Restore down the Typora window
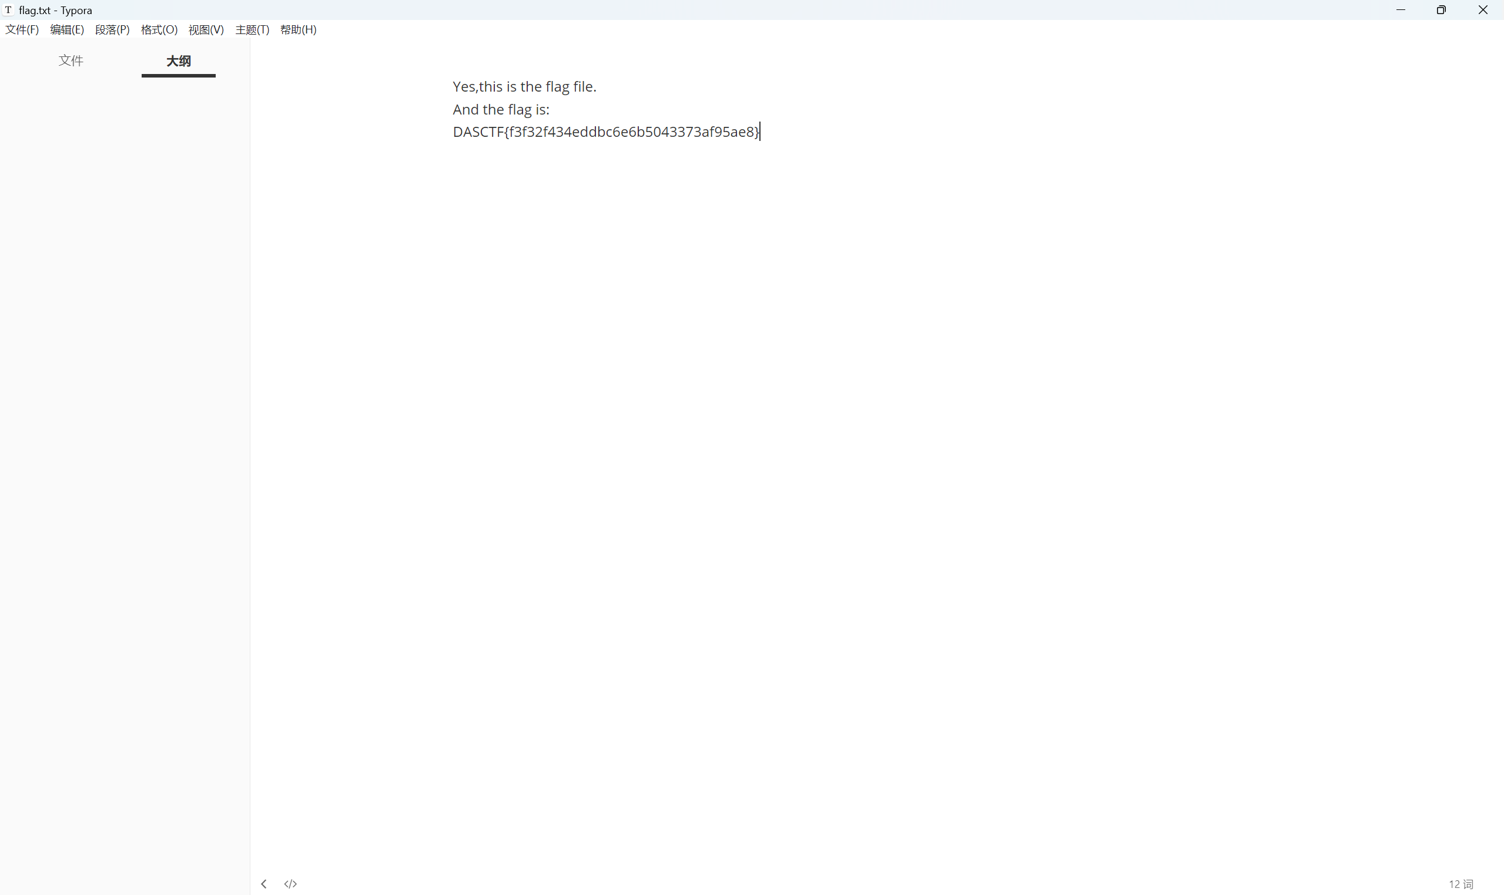The height and width of the screenshot is (895, 1504). click(x=1441, y=9)
